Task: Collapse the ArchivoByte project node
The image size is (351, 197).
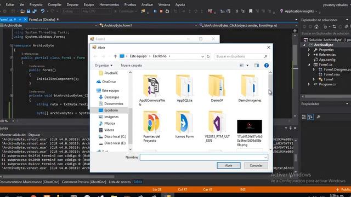Action: click(x=304, y=45)
